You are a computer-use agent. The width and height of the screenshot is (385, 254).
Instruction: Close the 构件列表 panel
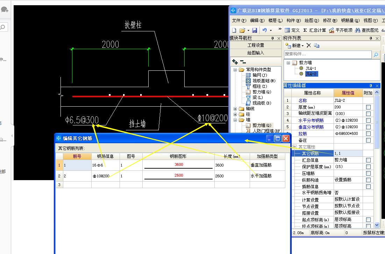(x=377, y=38)
